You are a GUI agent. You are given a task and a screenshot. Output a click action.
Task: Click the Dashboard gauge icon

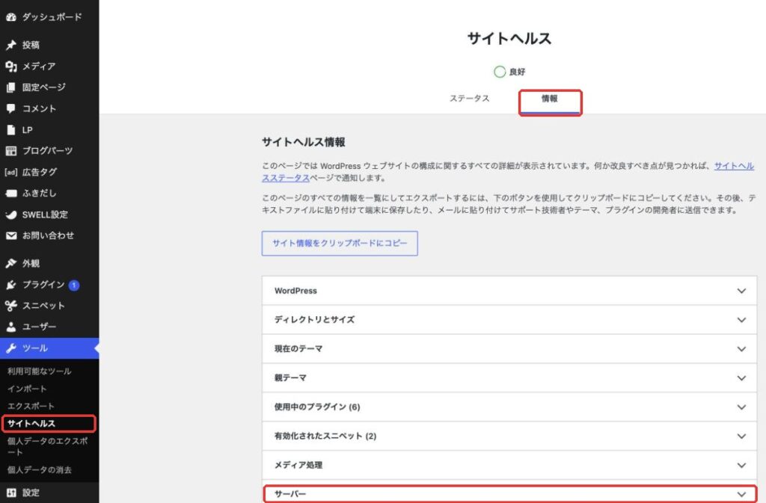[x=10, y=17]
